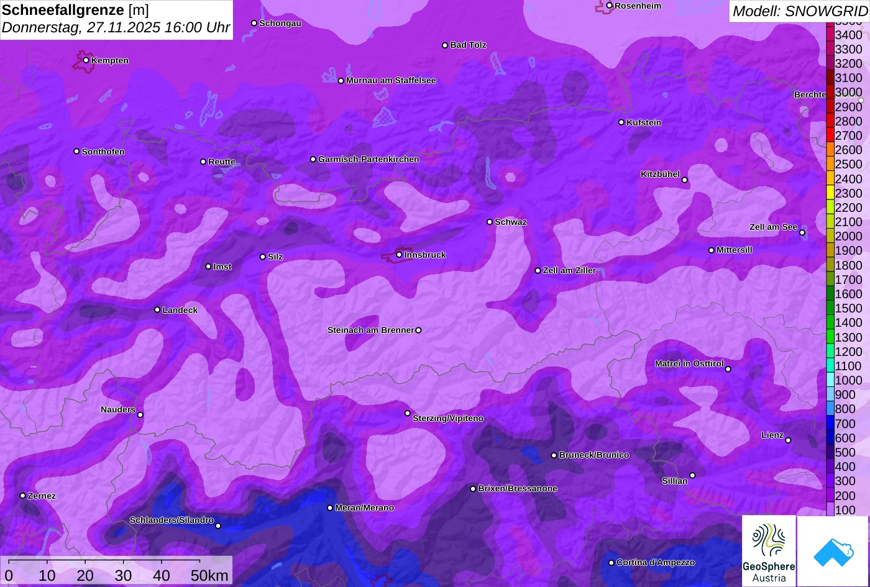Viewport: 870px width, 587px height.
Task: Click the 1000 cyan legend swatch
Action: pos(830,380)
